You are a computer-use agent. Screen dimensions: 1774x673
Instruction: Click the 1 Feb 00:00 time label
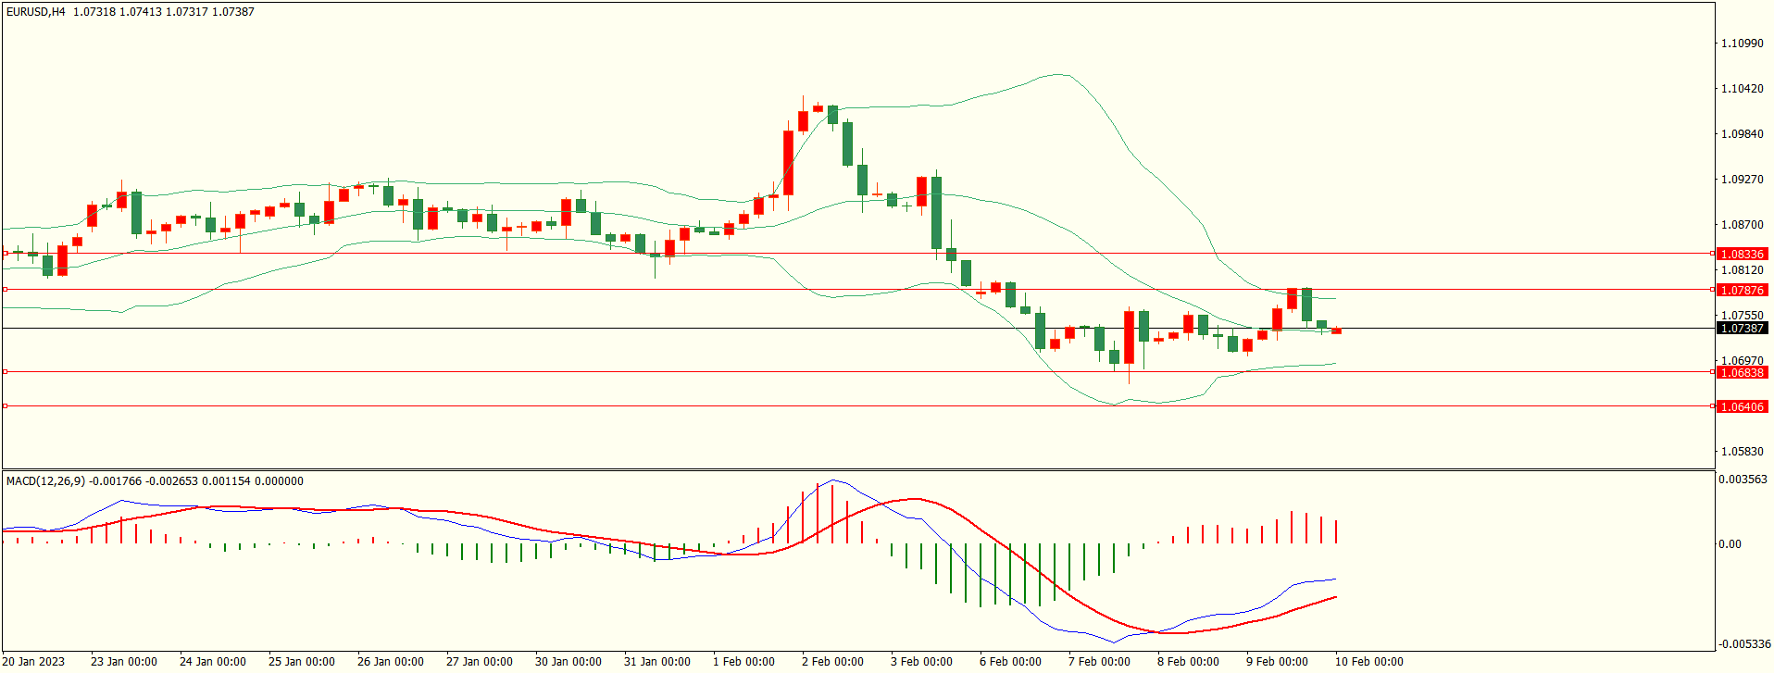(x=743, y=661)
